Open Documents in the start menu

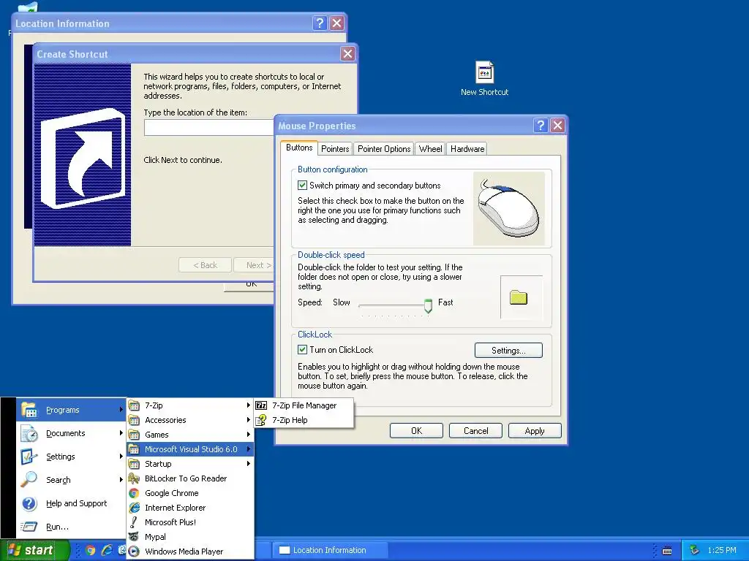pos(71,433)
